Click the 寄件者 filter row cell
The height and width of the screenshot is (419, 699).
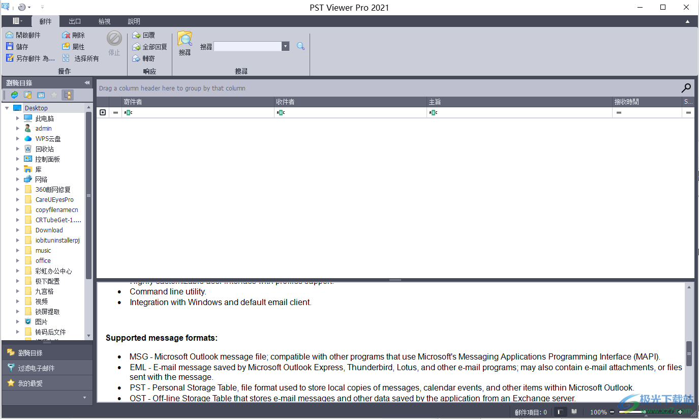click(x=198, y=112)
